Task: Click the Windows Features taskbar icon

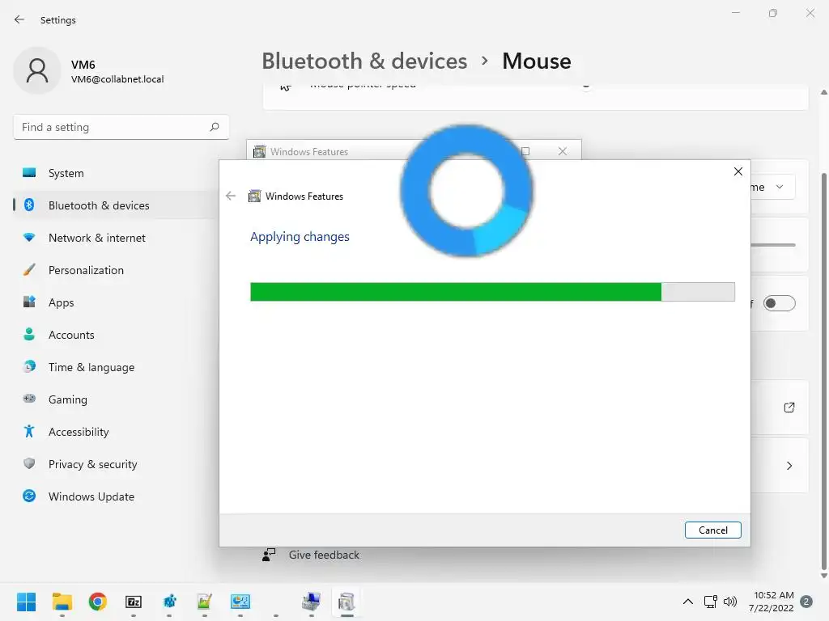Action: pyautogui.click(x=346, y=602)
